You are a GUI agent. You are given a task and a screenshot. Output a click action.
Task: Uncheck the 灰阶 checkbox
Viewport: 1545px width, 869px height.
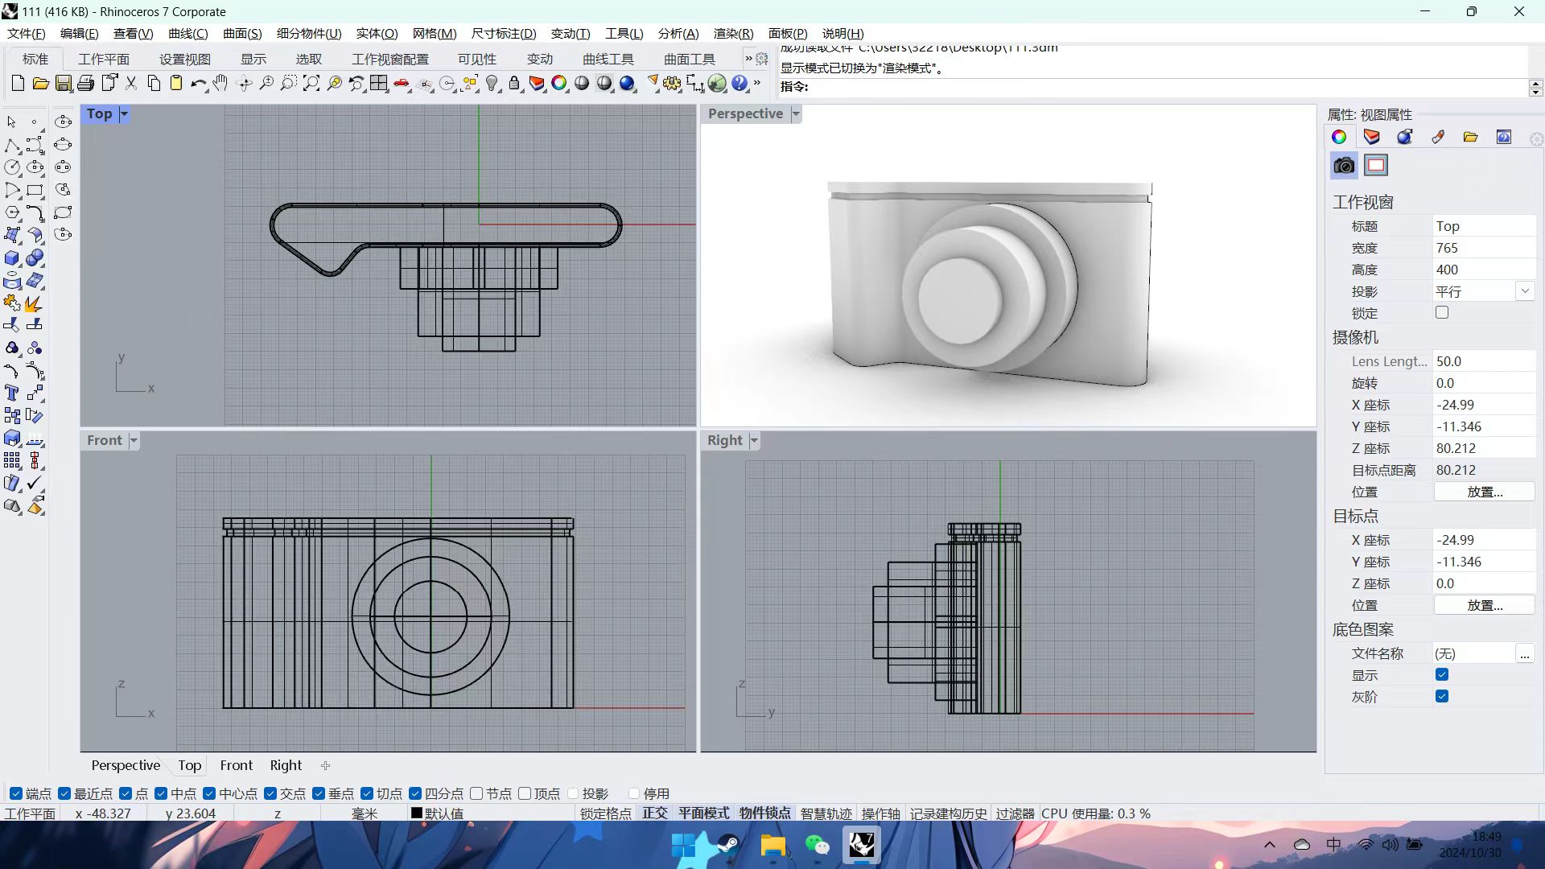1441,696
